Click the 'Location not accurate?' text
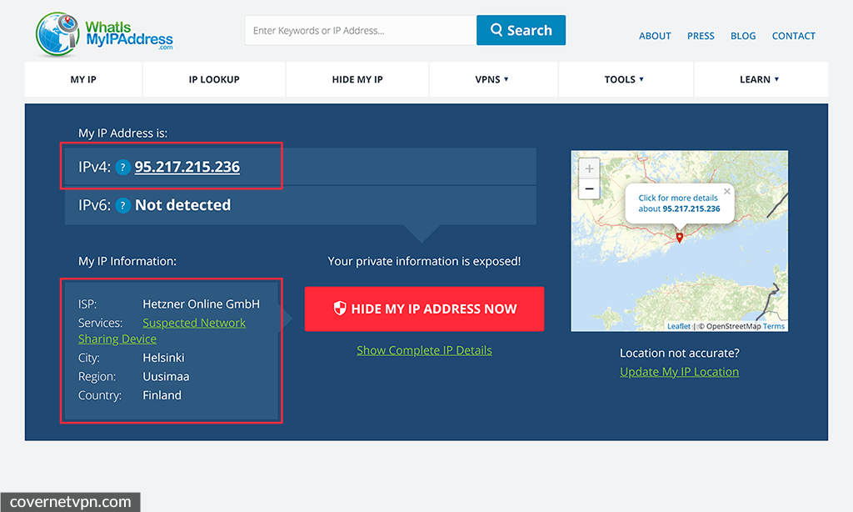Viewport: 853px width, 512px height. [x=680, y=353]
